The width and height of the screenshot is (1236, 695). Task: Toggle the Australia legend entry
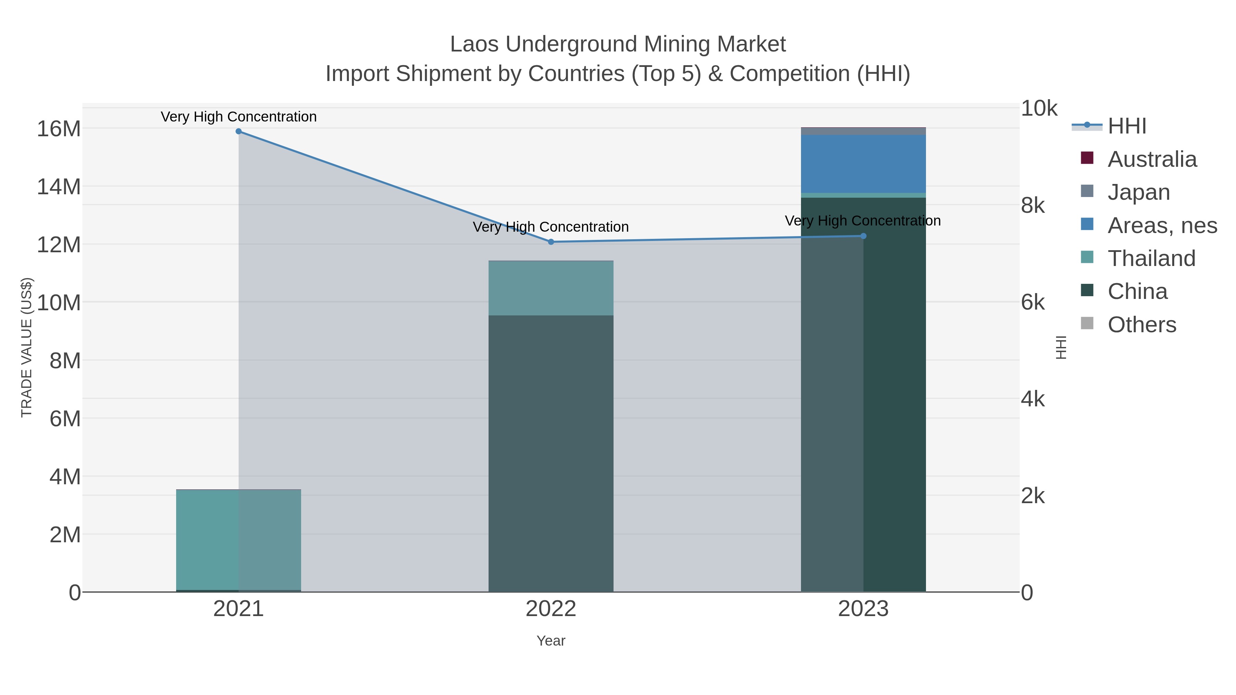(1138, 159)
